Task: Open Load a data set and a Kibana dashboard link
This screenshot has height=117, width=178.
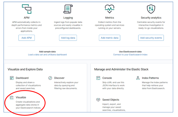Action: (x=47, y=55)
